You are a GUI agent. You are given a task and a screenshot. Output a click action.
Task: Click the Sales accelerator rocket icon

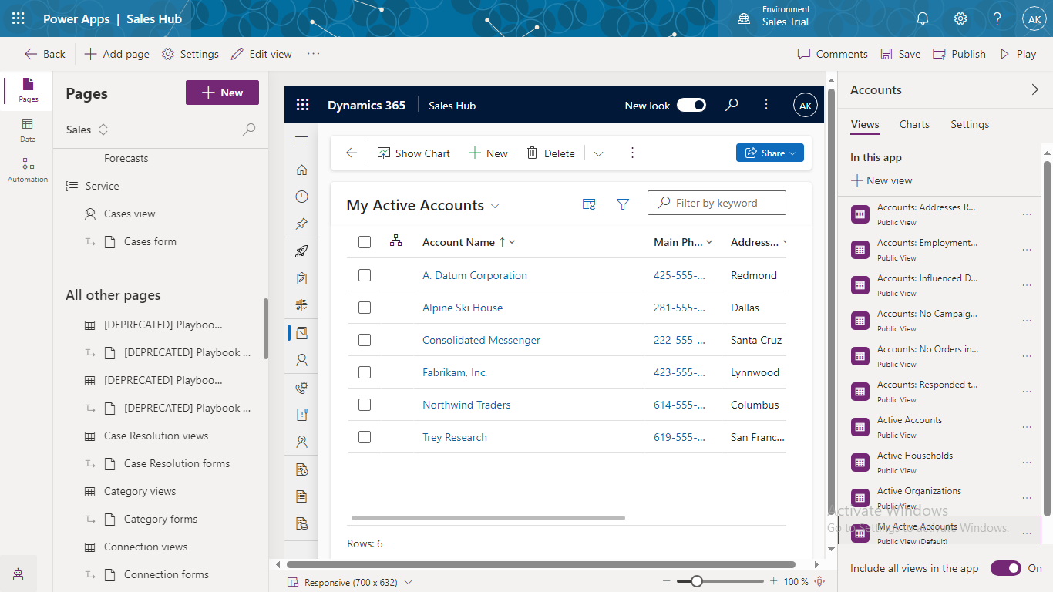coord(301,251)
